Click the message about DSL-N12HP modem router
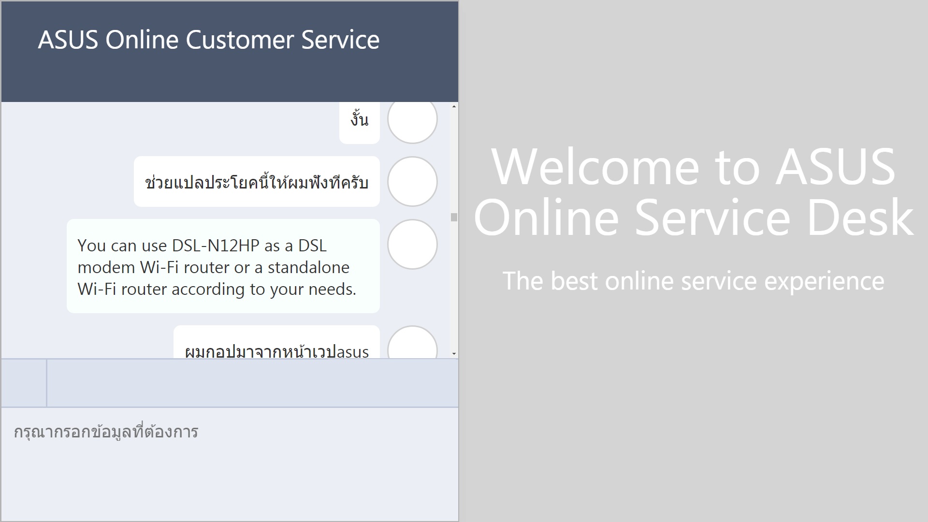Image resolution: width=928 pixels, height=522 pixels. [x=223, y=266]
